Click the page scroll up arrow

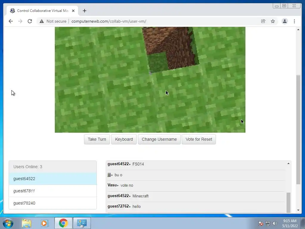pyautogui.click(x=298, y=30)
